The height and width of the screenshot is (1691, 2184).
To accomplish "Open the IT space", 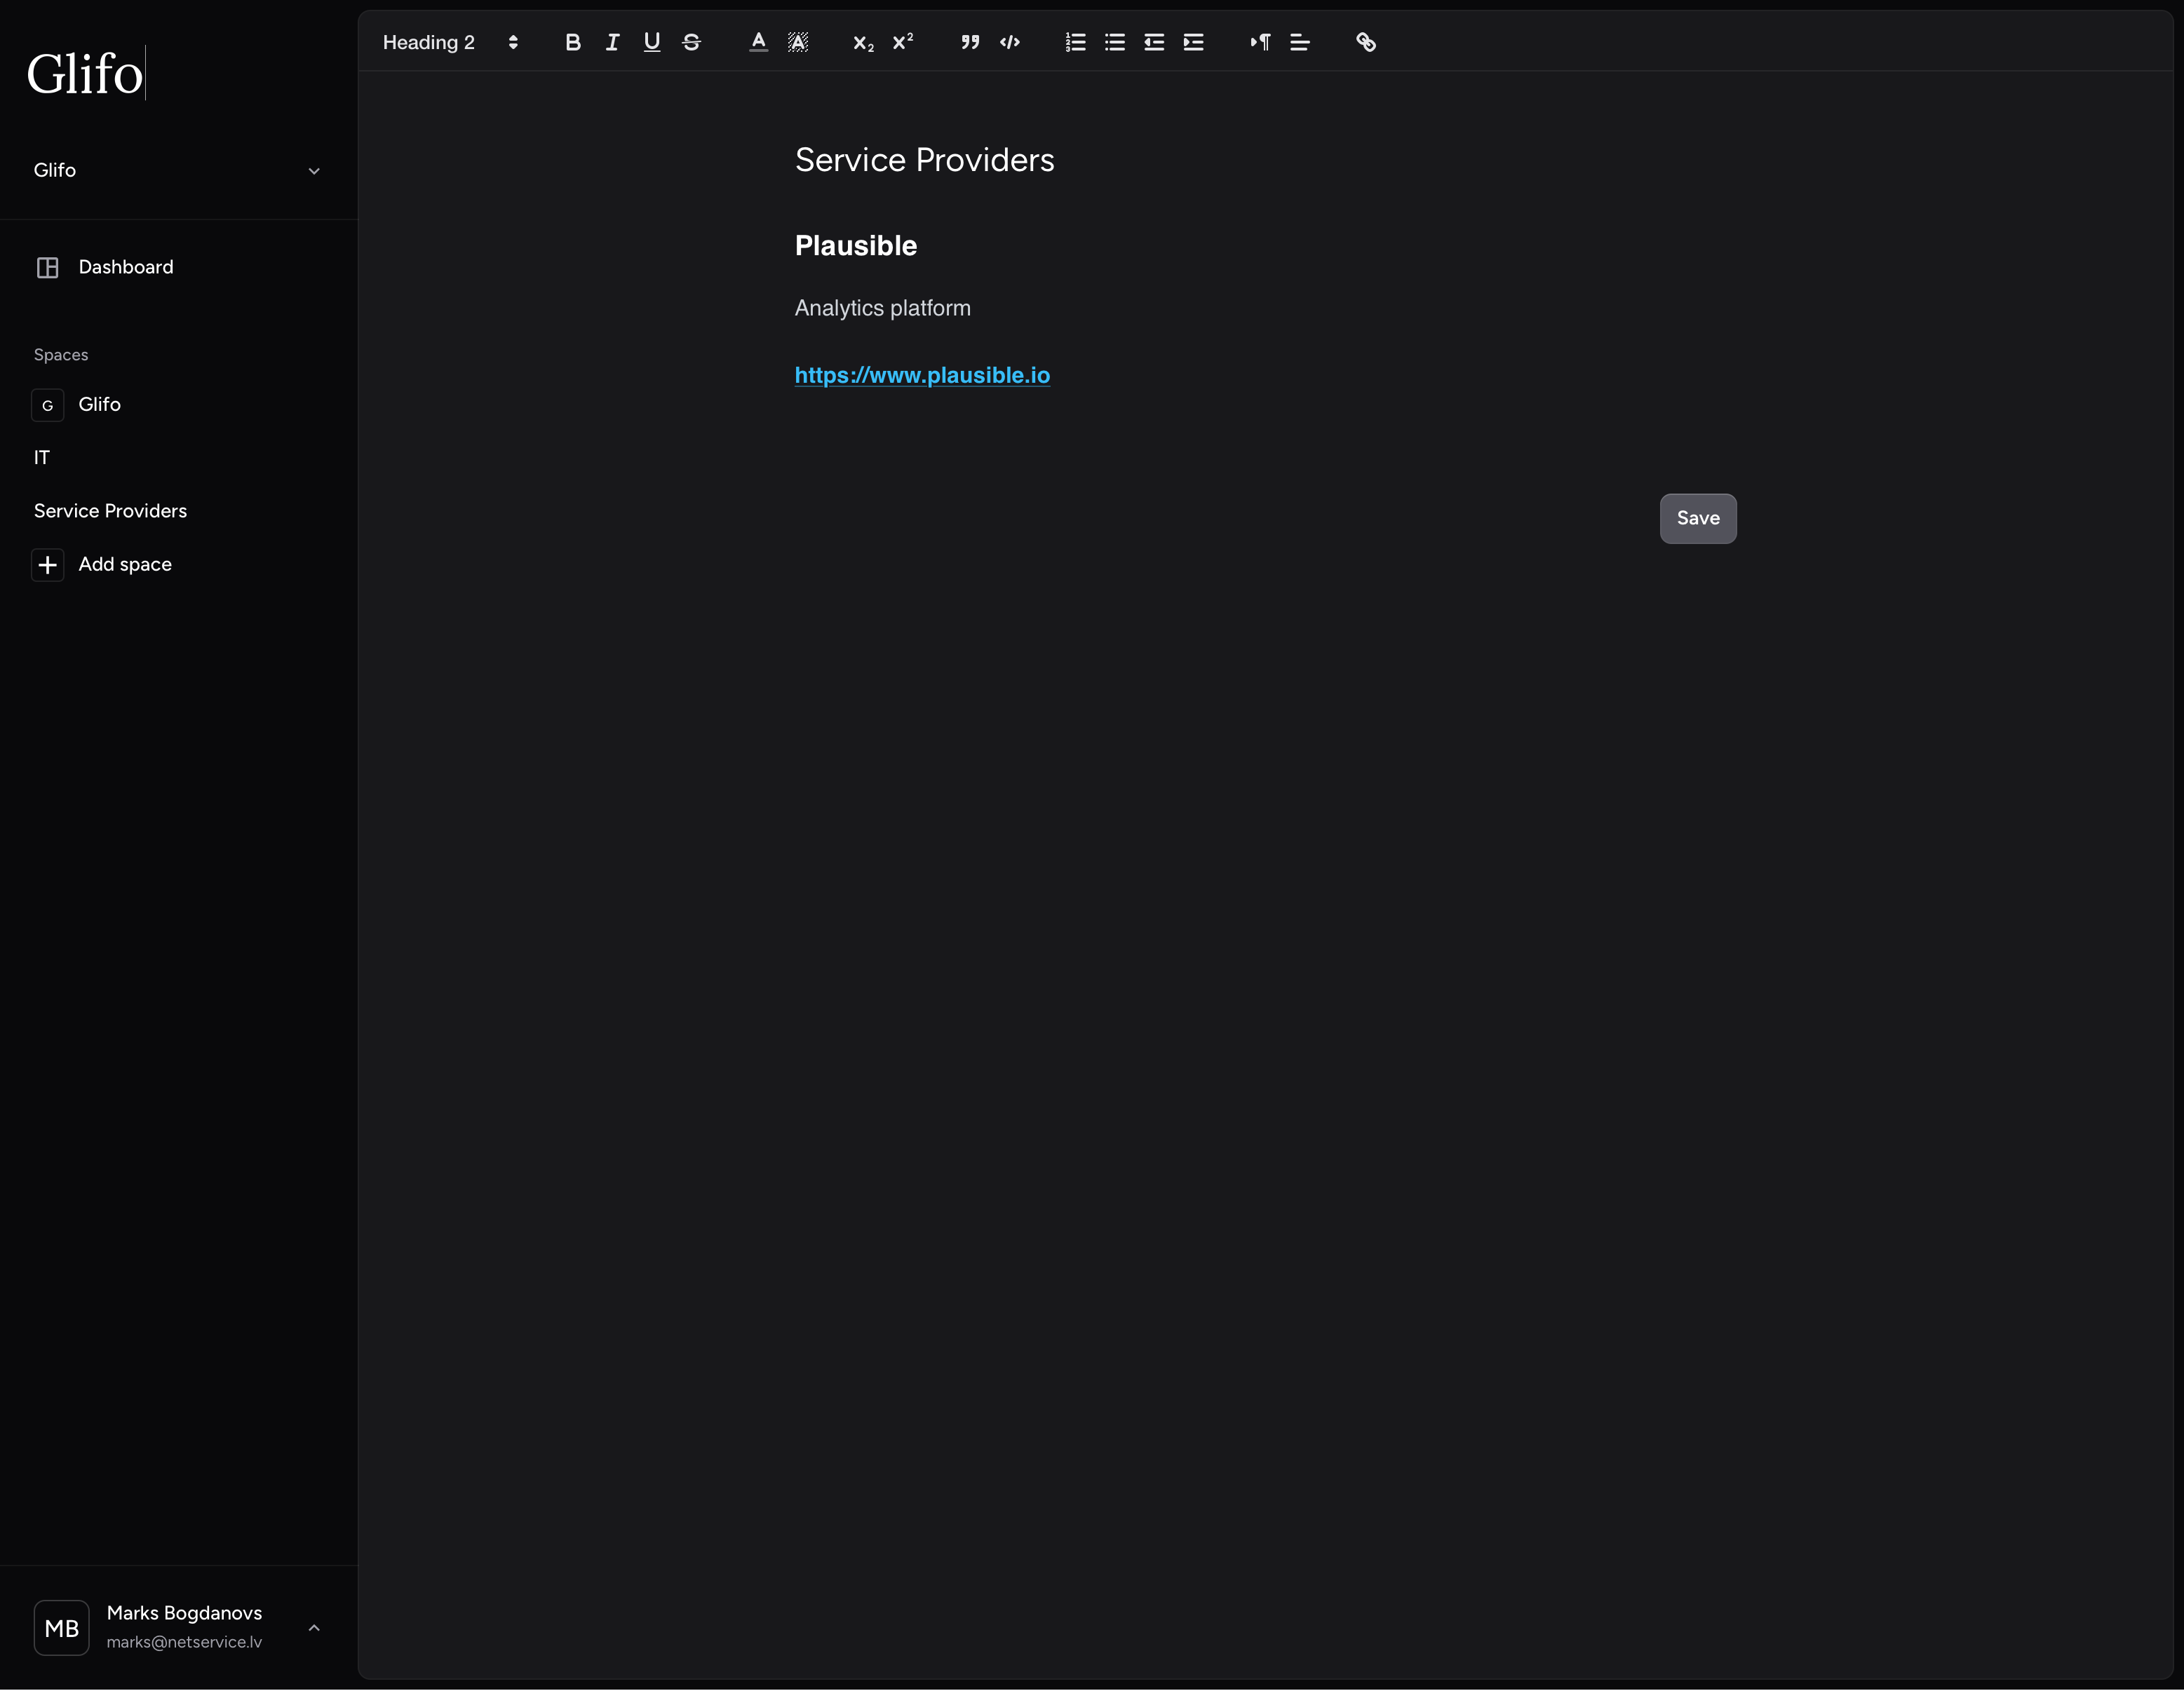I will pos(42,458).
